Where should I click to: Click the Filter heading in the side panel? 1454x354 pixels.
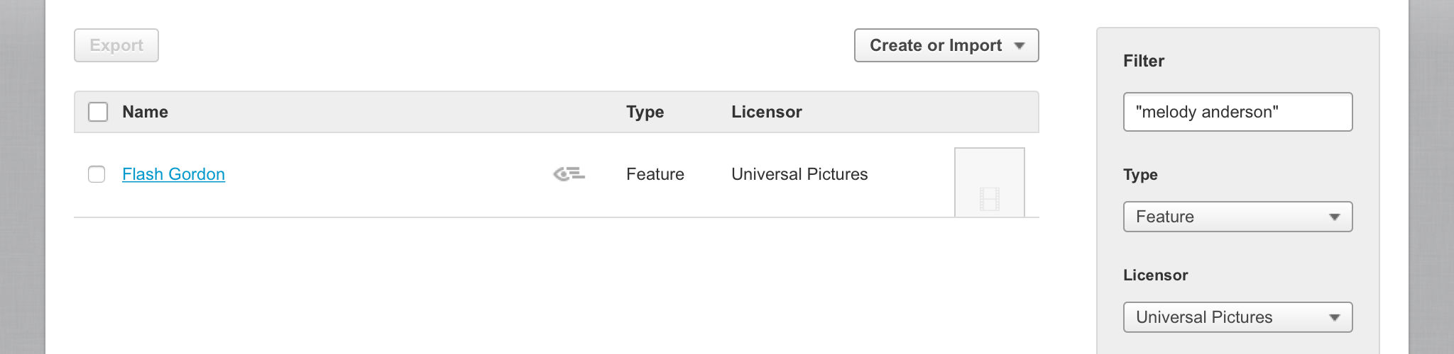1143,61
